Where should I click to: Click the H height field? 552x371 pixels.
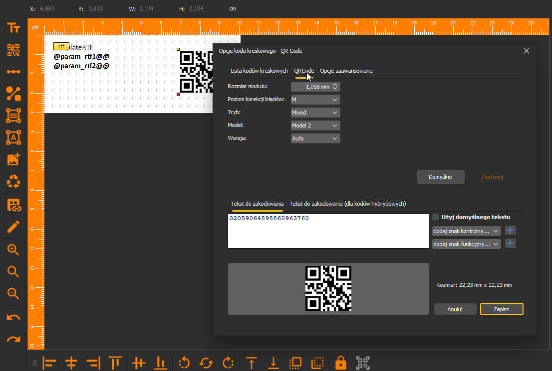point(206,8)
